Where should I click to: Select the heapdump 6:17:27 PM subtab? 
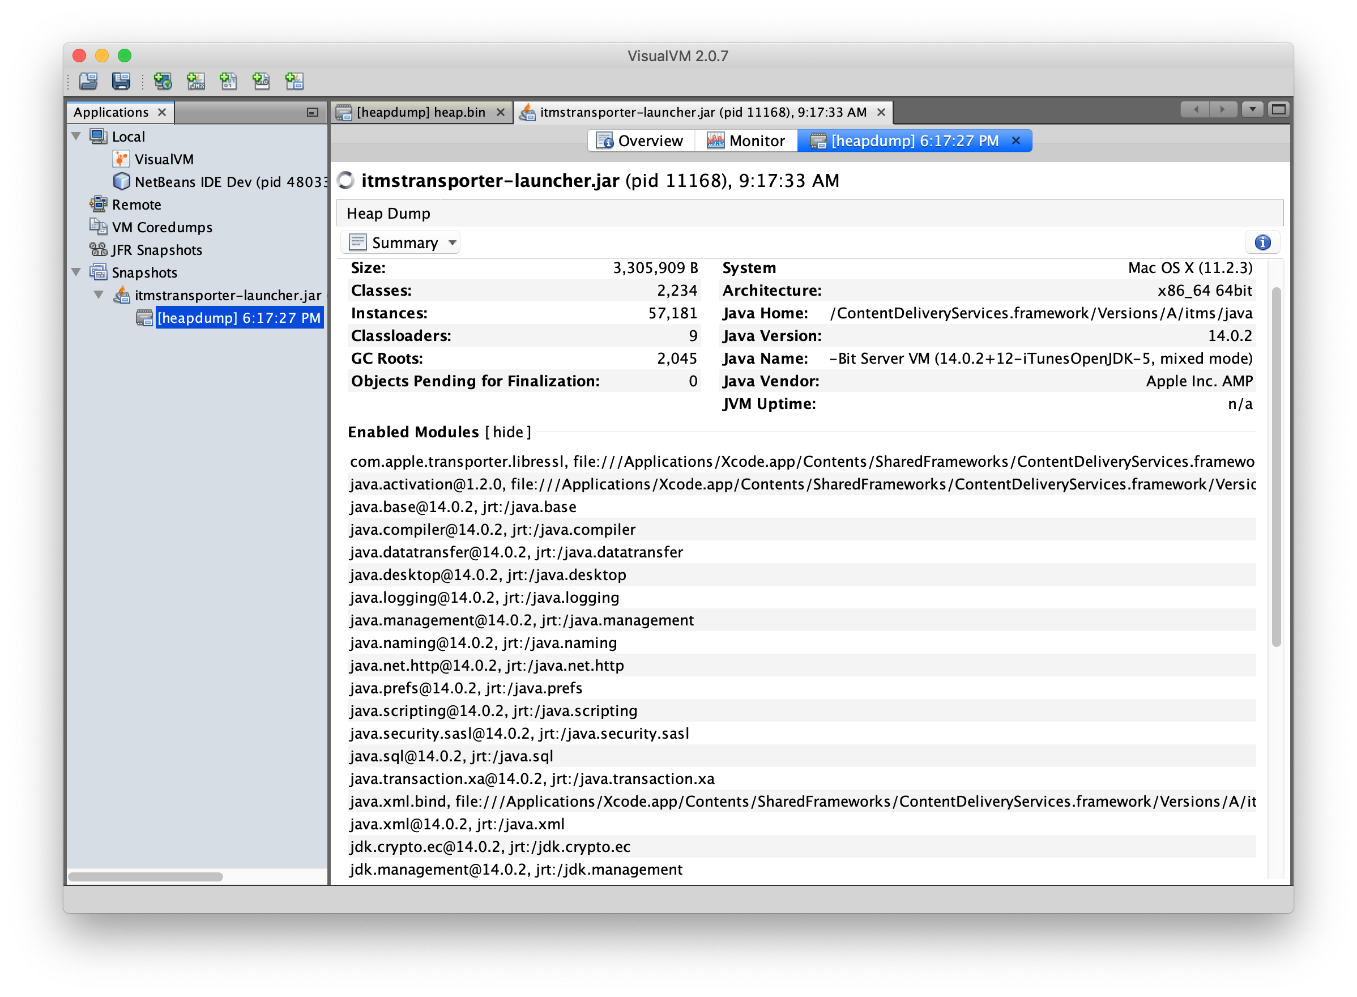914,140
